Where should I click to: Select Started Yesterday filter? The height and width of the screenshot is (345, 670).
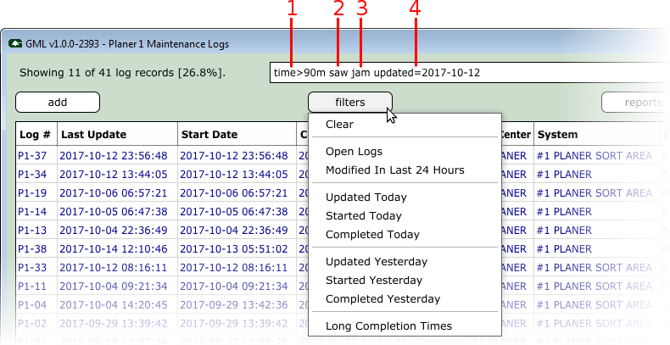click(374, 280)
